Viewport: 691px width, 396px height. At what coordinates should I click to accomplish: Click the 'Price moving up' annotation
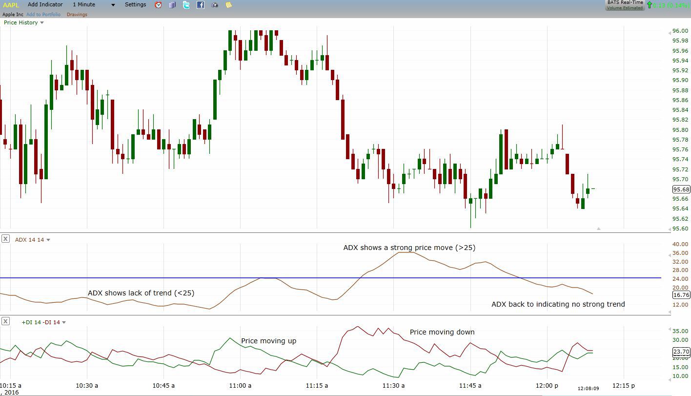(268, 341)
